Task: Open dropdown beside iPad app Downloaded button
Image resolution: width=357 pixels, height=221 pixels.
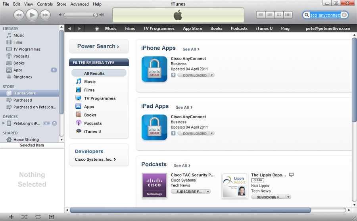Action: click(212, 133)
